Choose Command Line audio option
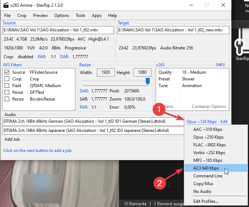The image size is (249, 207). click(x=216, y=176)
